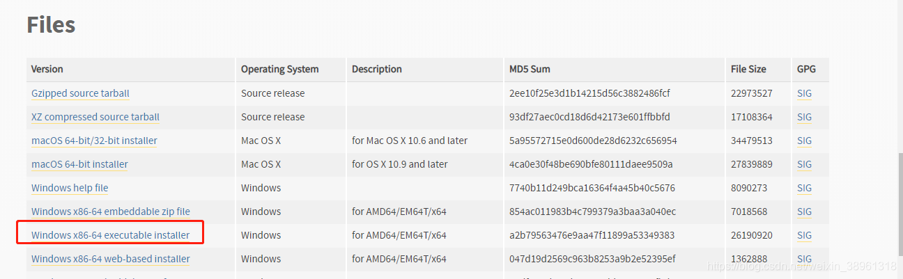The image size is (903, 279).
Task: Open SIG for Windows web-based installer
Action: (804, 259)
